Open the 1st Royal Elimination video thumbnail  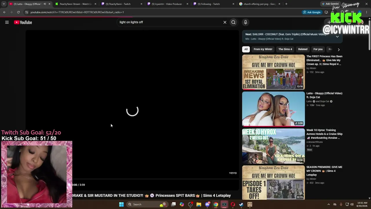click(x=273, y=72)
